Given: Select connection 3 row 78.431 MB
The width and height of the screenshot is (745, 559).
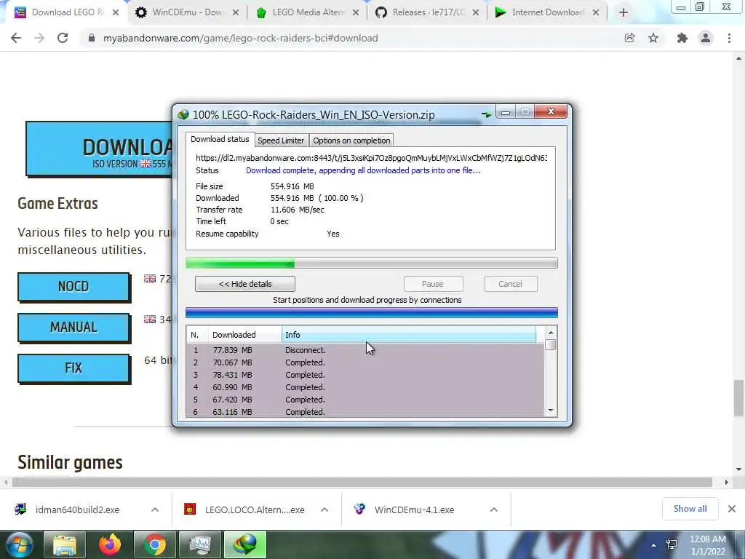Looking at the screenshot, I should click(365, 375).
